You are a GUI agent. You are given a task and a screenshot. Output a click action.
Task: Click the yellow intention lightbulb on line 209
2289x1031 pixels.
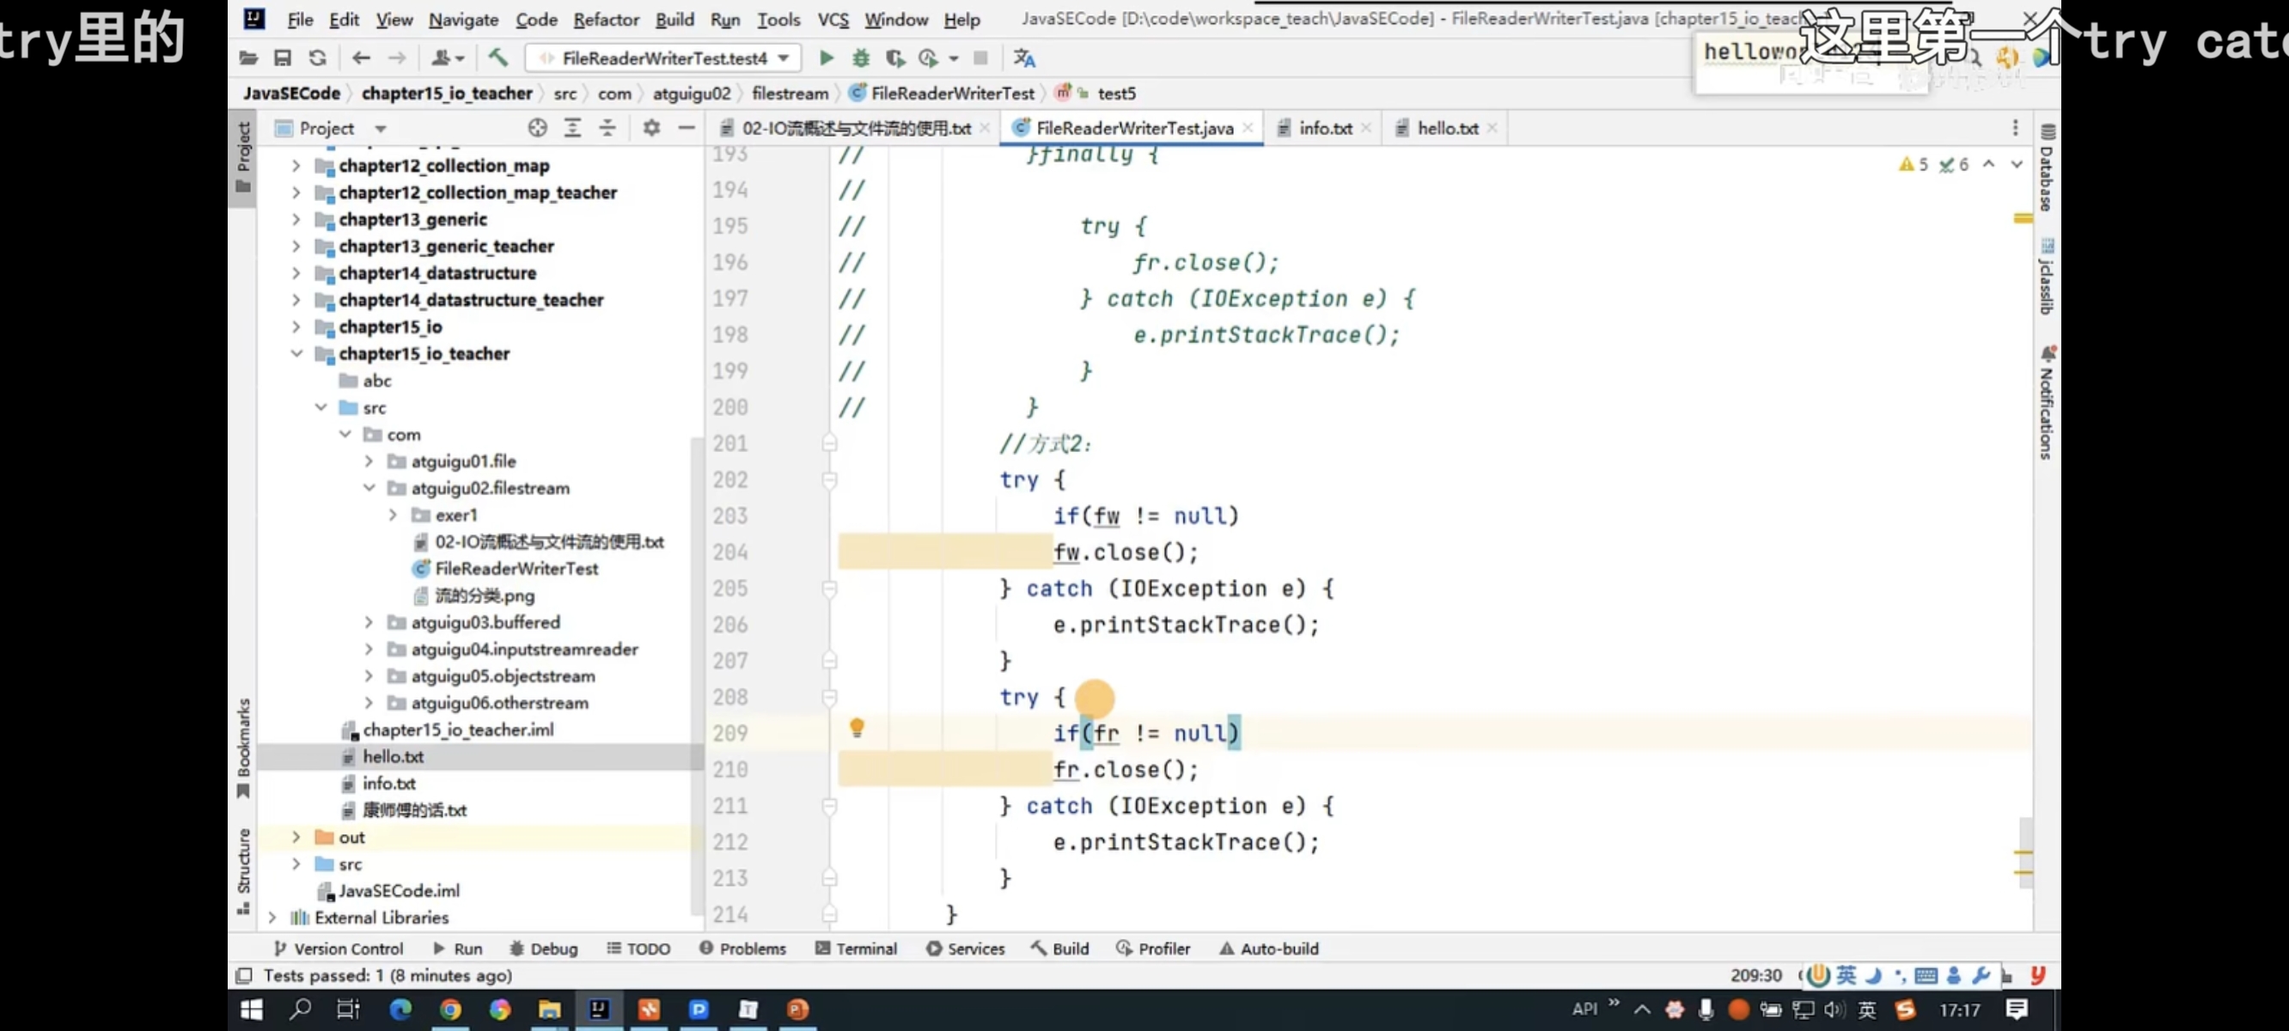(x=857, y=728)
